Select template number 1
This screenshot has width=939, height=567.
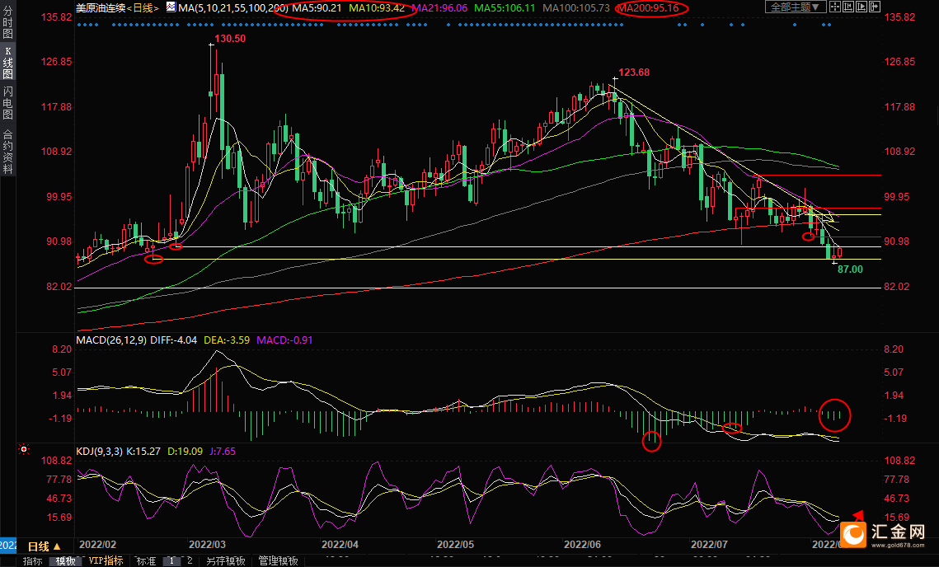pyautogui.click(x=171, y=561)
